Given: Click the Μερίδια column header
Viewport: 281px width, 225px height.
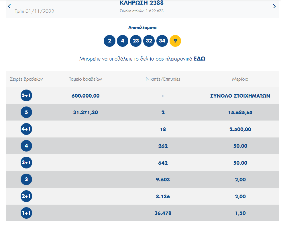Looking at the screenshot, I should pyautogui.click(x=240, y=79).
